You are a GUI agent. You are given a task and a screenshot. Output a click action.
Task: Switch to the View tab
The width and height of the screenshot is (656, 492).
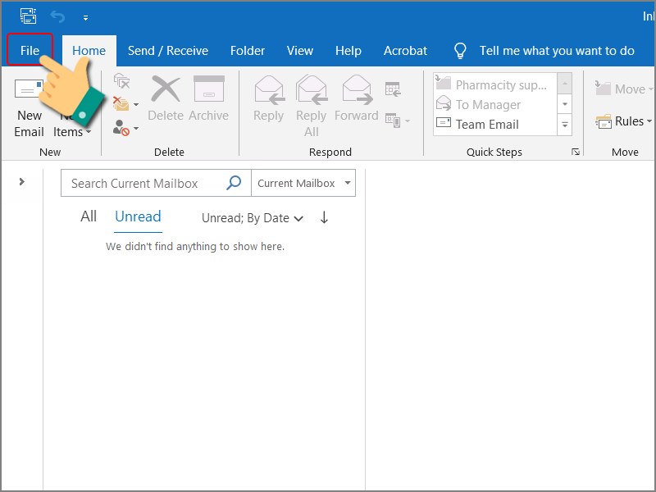point(300,51)
